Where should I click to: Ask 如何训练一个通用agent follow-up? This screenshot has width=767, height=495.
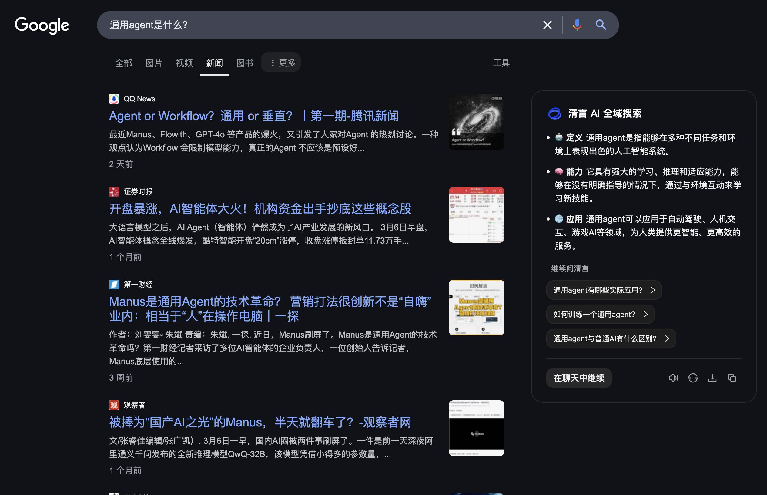click(x=600, y=314)
